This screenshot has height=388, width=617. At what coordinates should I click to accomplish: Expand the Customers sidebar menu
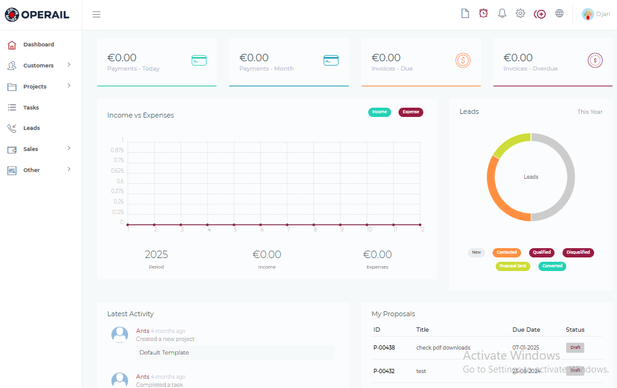tap(38, 66)
